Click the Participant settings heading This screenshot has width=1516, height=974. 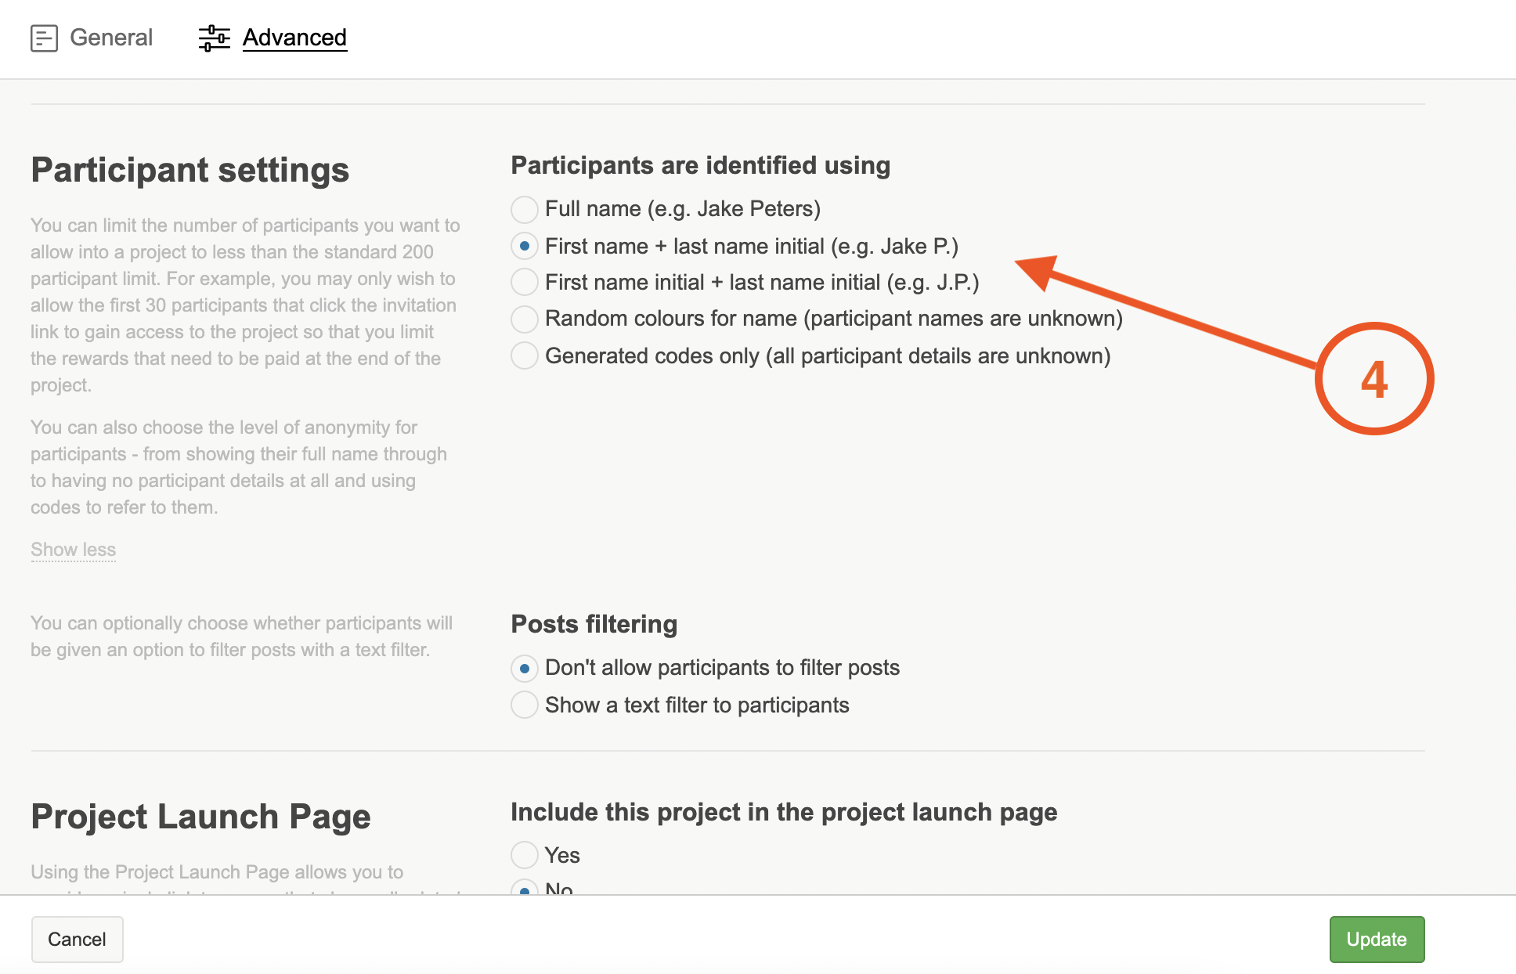pos(189,170)
